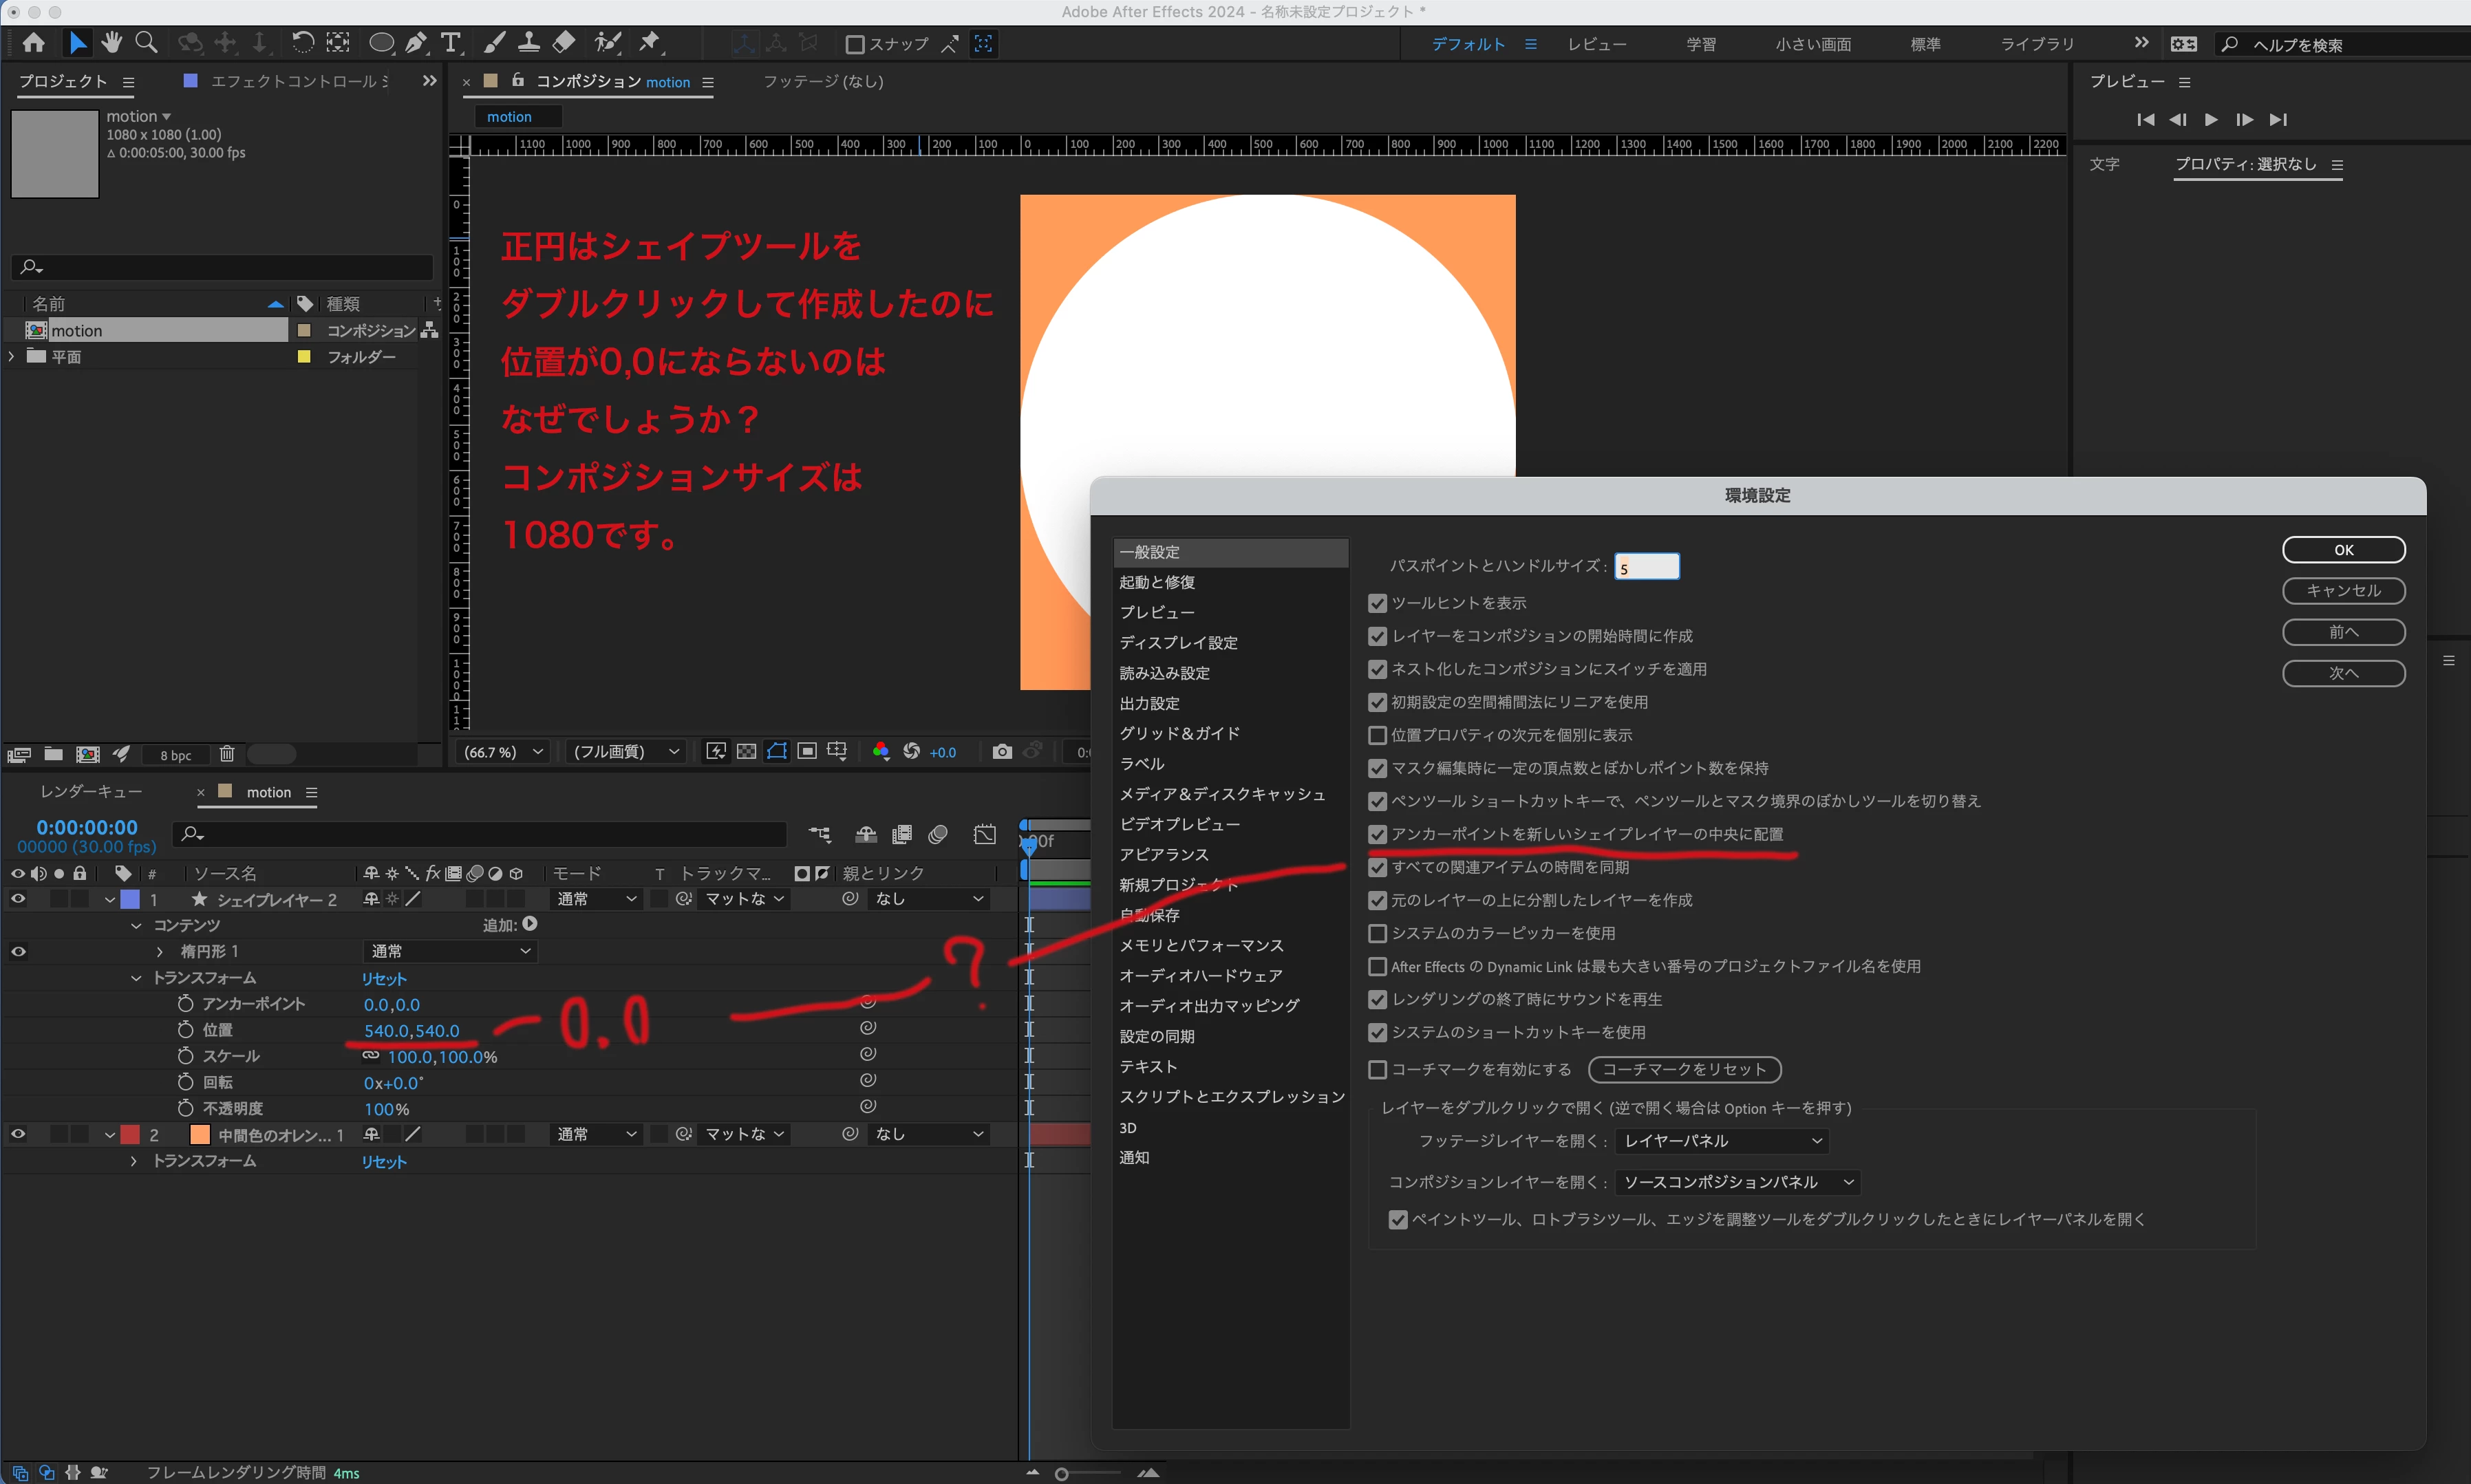Select the Pen tool in toolbar
The image size is (2471, 1484).
click(x=416, y=43)
